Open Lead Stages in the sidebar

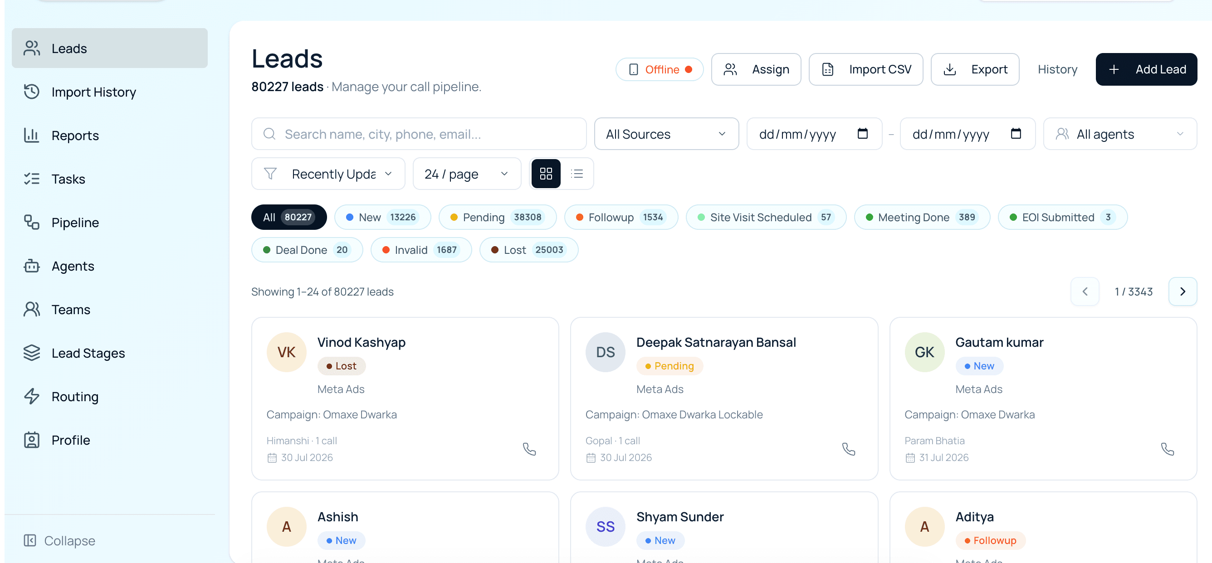pyautogui.click(x=110, y=353)
